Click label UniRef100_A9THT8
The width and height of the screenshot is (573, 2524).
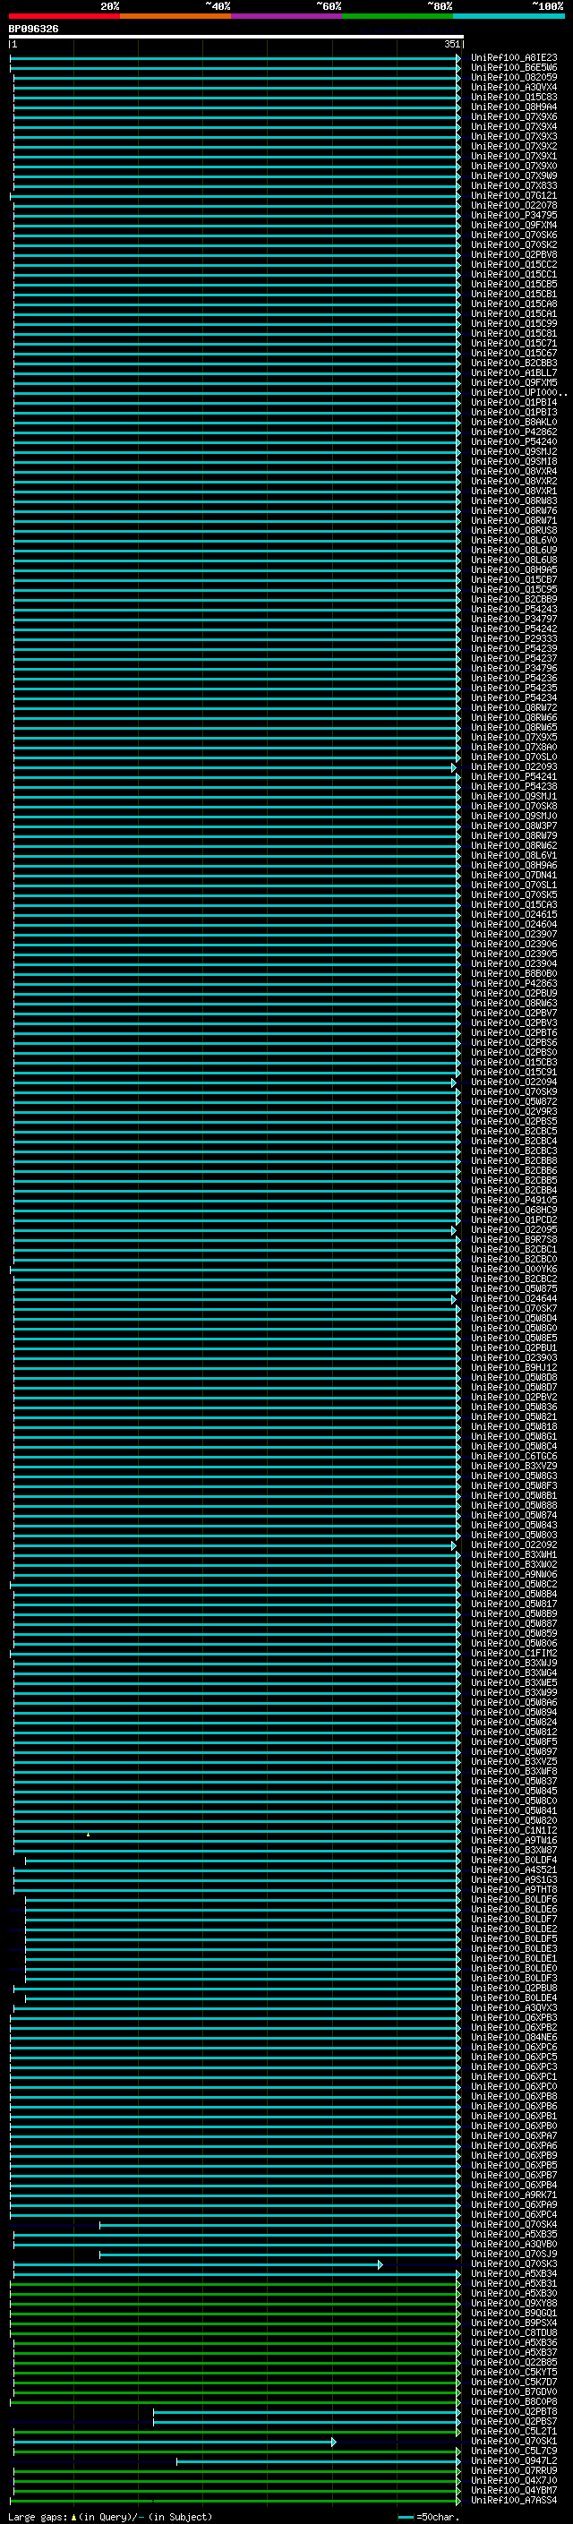point(514,1888)
